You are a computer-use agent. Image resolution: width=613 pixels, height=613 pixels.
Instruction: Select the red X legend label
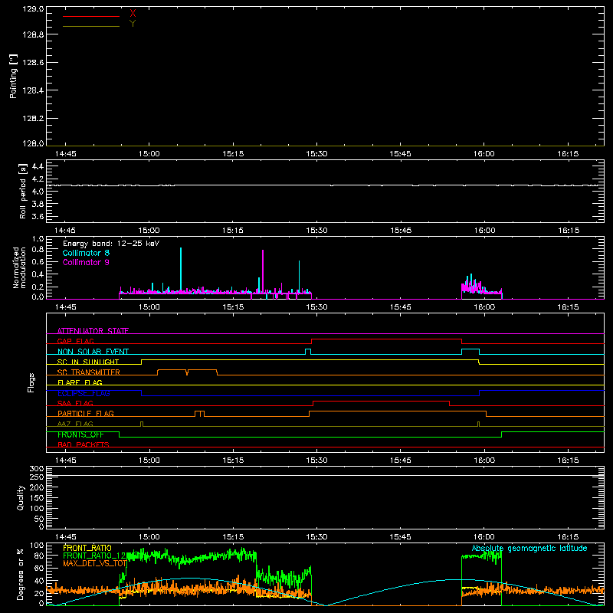[x=133, y=14]
